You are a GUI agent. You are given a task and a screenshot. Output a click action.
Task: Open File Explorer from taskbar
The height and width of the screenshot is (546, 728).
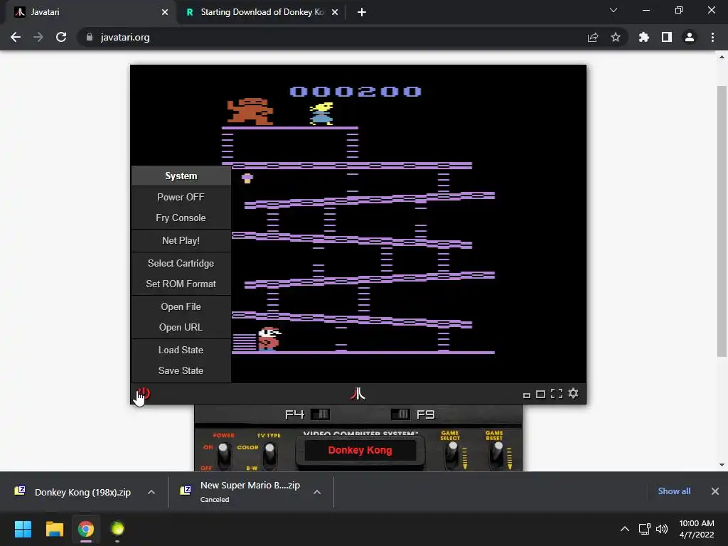tap(54, 529)
